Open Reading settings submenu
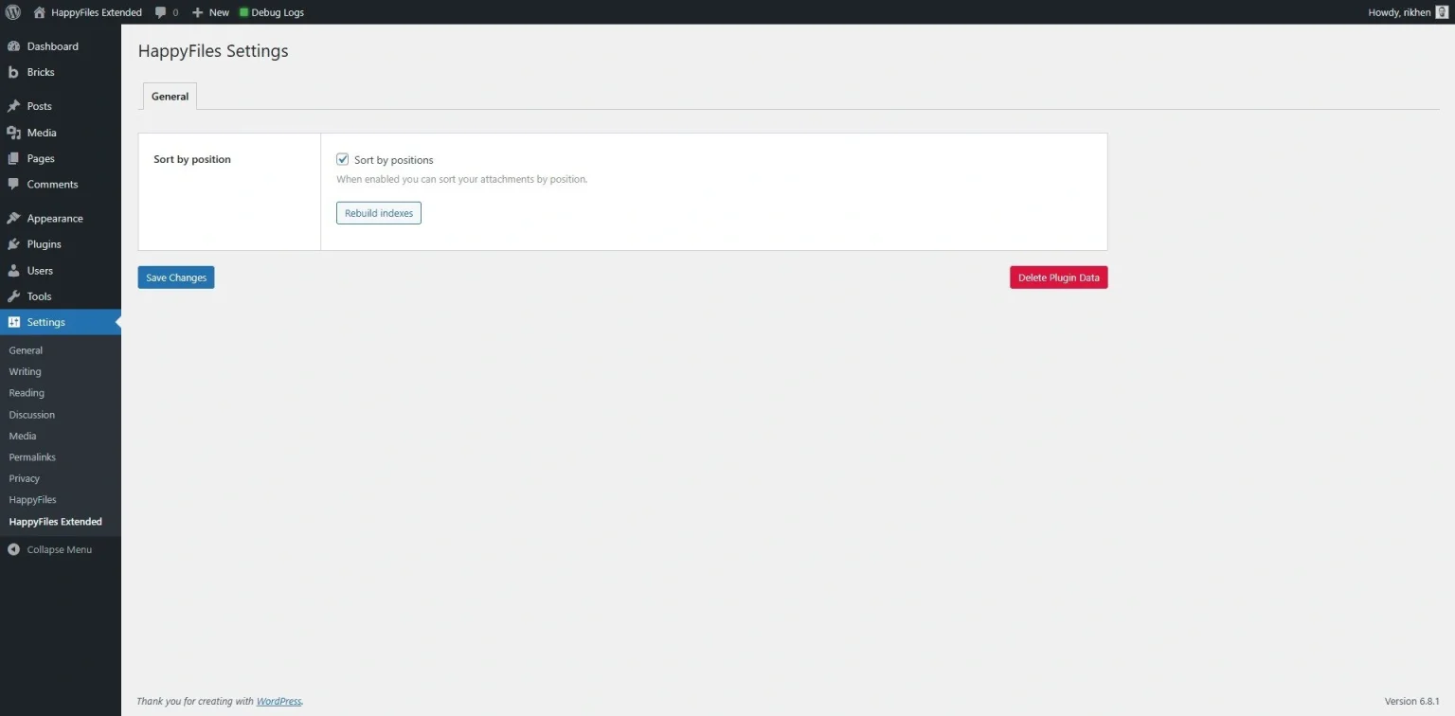The image size is (1455, 716). [x=27, y=393]
